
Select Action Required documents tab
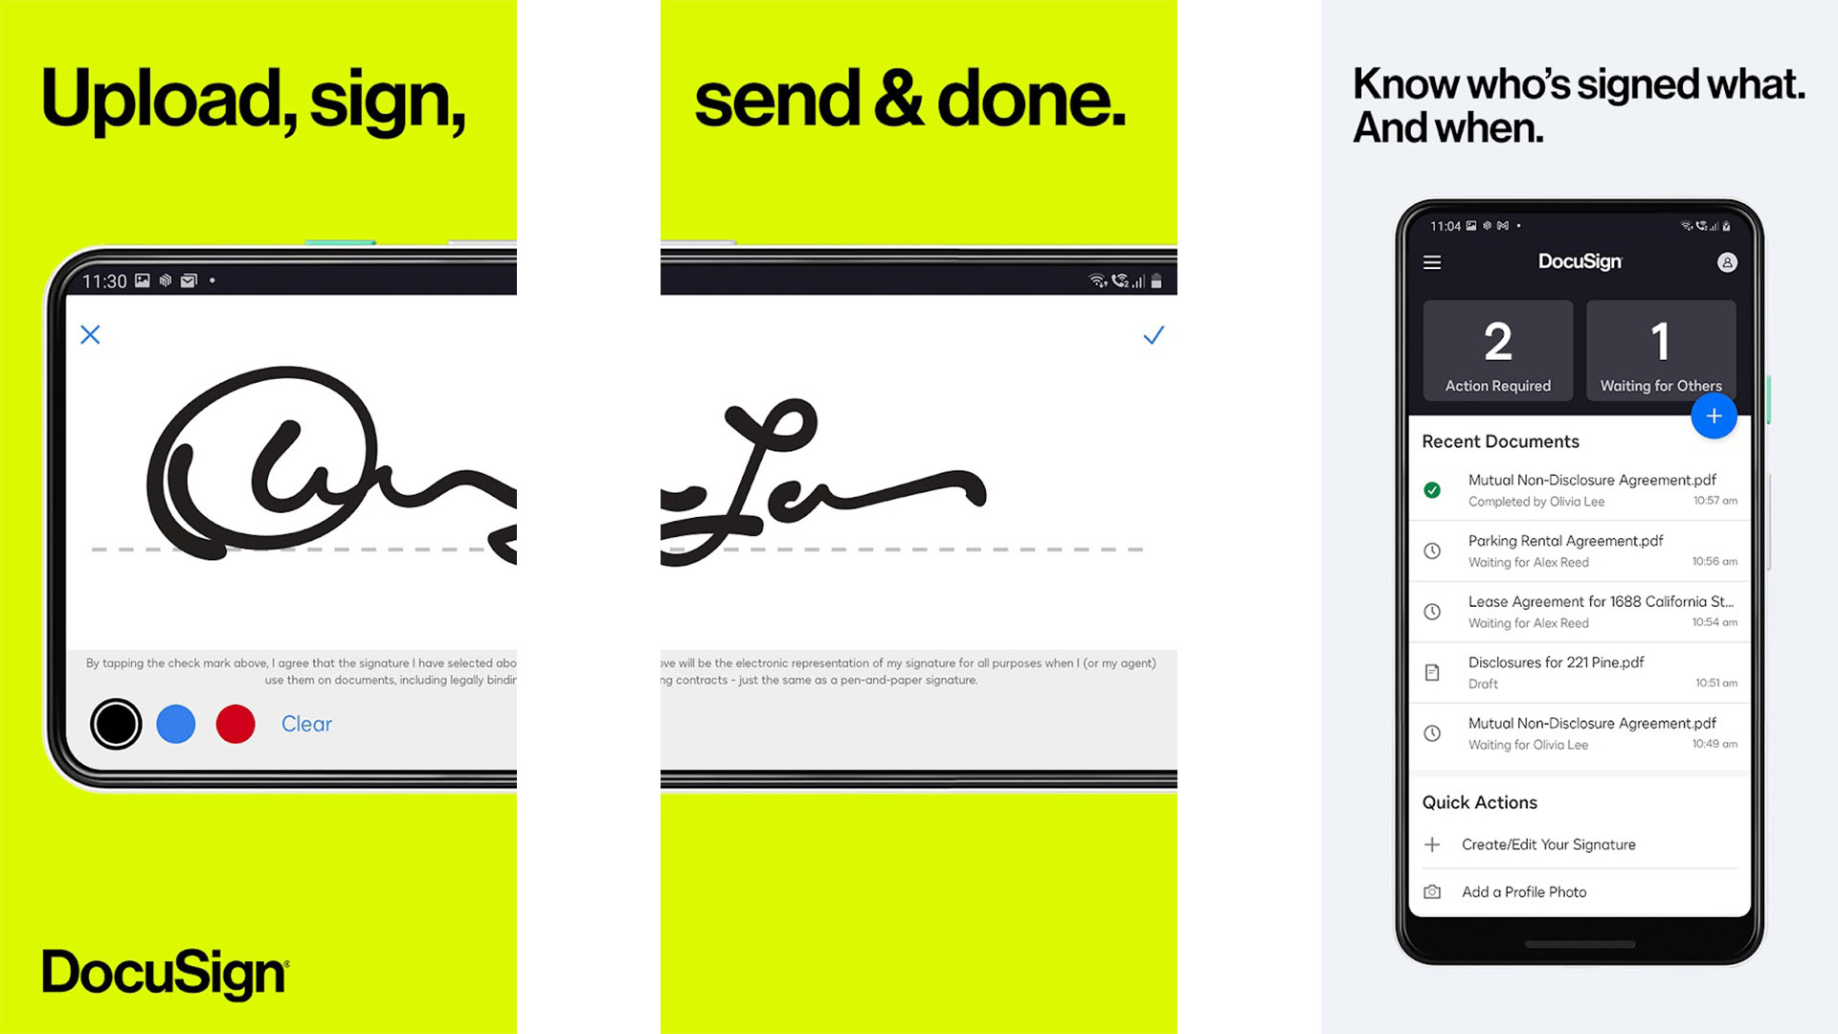pos(1496,353)
